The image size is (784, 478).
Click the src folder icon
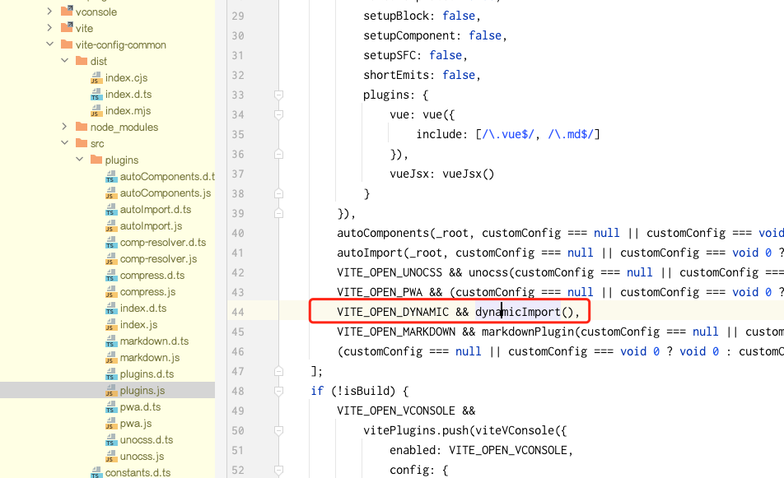pyautogui.click(x=82, y=143)
